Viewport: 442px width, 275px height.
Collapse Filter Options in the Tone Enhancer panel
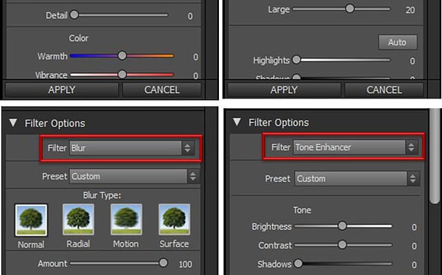pyautogui.click(x=237, y=122)
